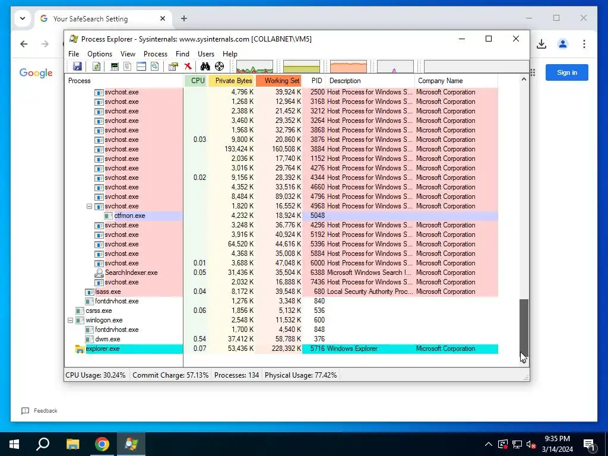Sort by the Company Name column header
Screen dimensions: 608x456
(456, 81)
